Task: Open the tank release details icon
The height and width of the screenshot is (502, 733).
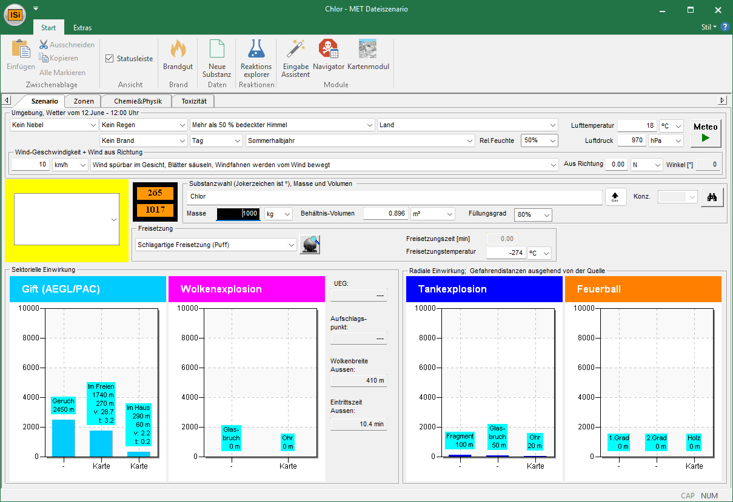Action: click(x=310, y=244)
